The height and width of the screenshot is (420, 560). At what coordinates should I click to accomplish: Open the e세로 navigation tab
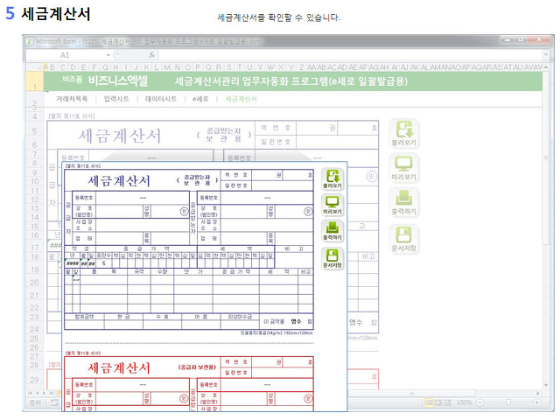pyautogui.click(x=200, y=99)
